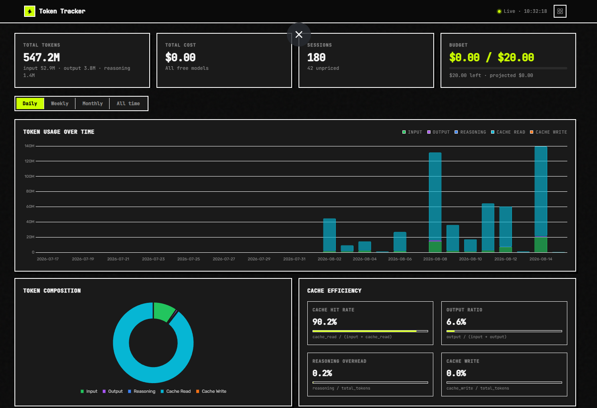Screen dimensions: 597x408
Task: Click '$20.00 left · projected $0.00' text
Action: coord(491,75)
